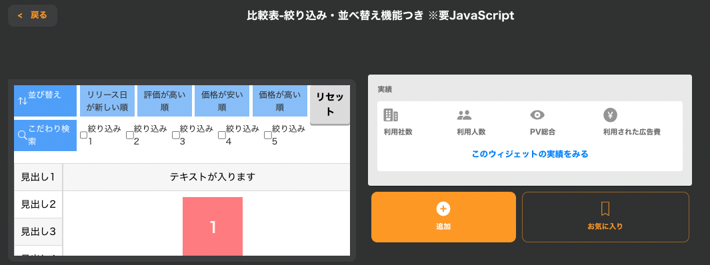This screenshot has height=265, width=710.
Task: Check the 絞り込み3 checkbox
Action: [176, 134]
